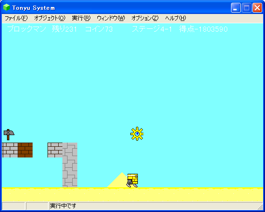
Task: Open the 実行(R) menu
Action: click(x=81, y=18)
